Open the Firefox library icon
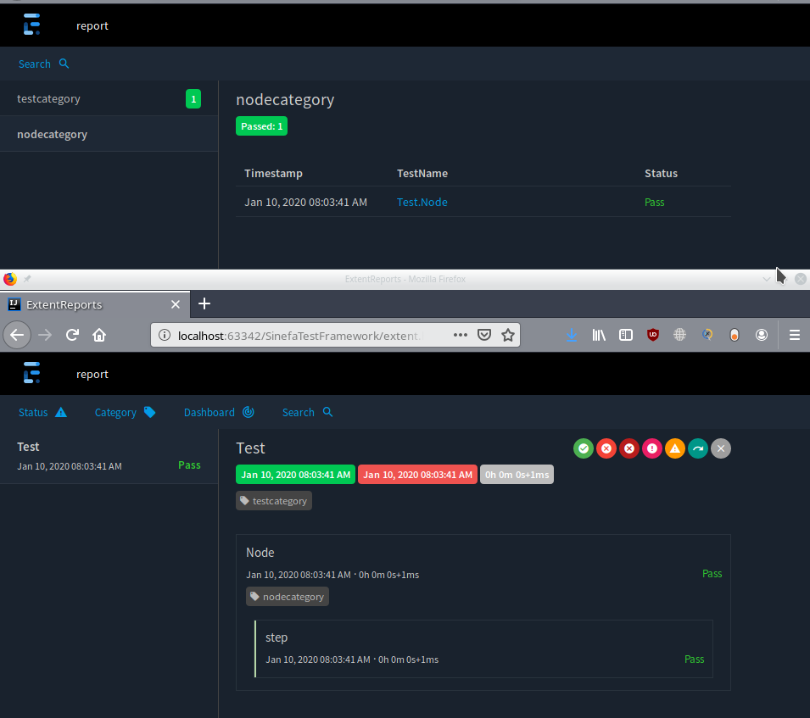 (x=599, y=335)
